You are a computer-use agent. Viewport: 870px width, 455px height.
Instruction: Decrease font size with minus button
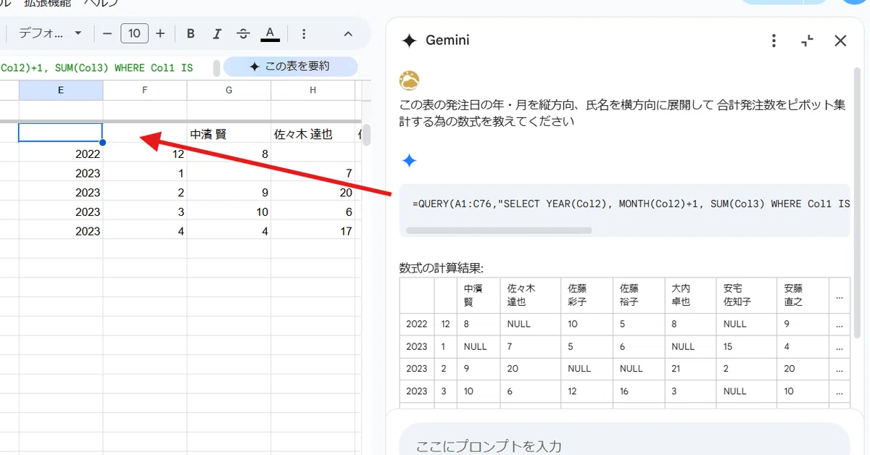(107, 33)
